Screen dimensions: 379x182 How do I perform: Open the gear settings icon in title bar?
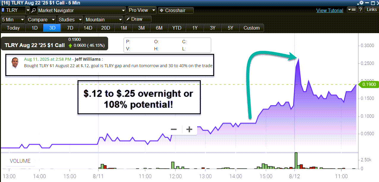[361, 3]
